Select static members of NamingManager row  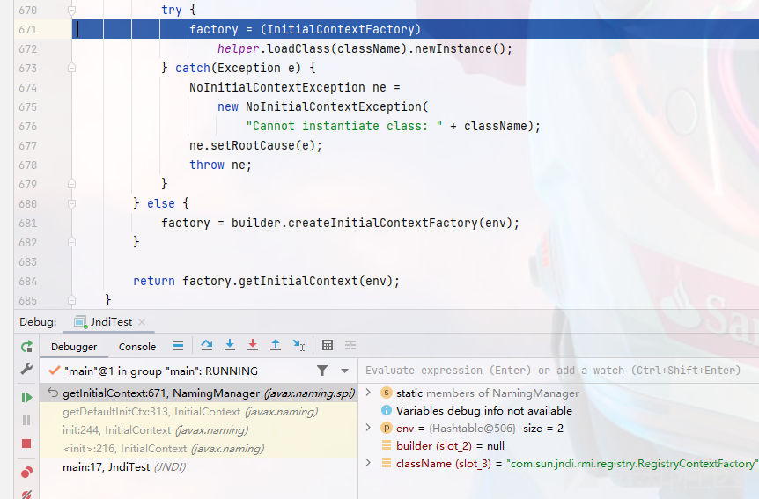pyautogui.click(x=488, y=393)
